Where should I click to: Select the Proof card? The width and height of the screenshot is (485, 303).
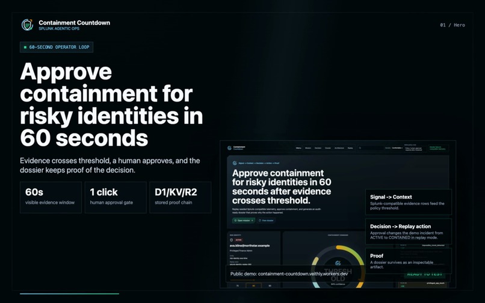pos(409,261)
